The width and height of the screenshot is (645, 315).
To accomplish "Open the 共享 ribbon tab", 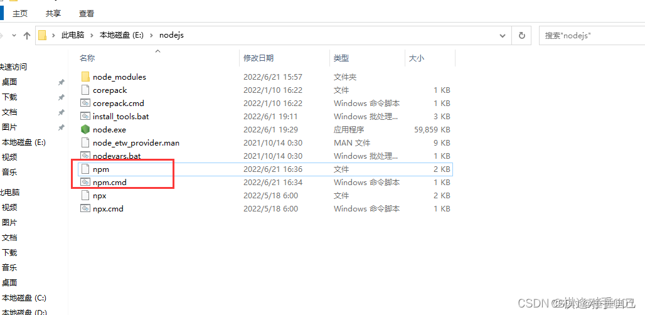I will 53,14.
